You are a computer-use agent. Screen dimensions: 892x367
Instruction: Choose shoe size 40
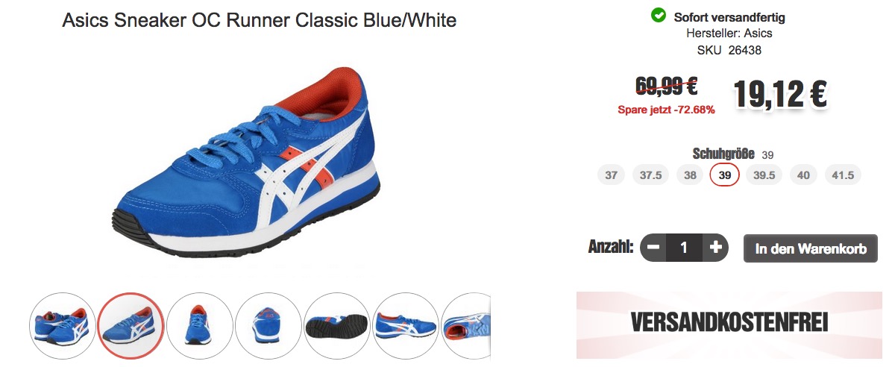tap(803, 175)
